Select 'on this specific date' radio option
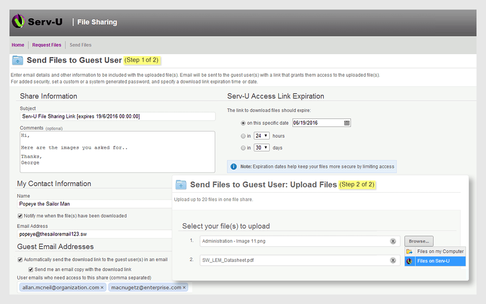 pos(243,123)
